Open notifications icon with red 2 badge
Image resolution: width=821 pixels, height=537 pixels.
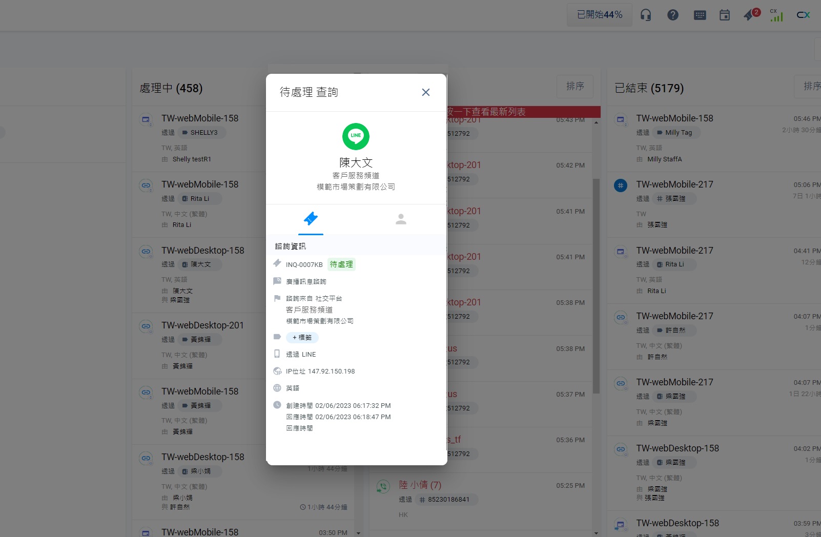[x=751, y=14]
